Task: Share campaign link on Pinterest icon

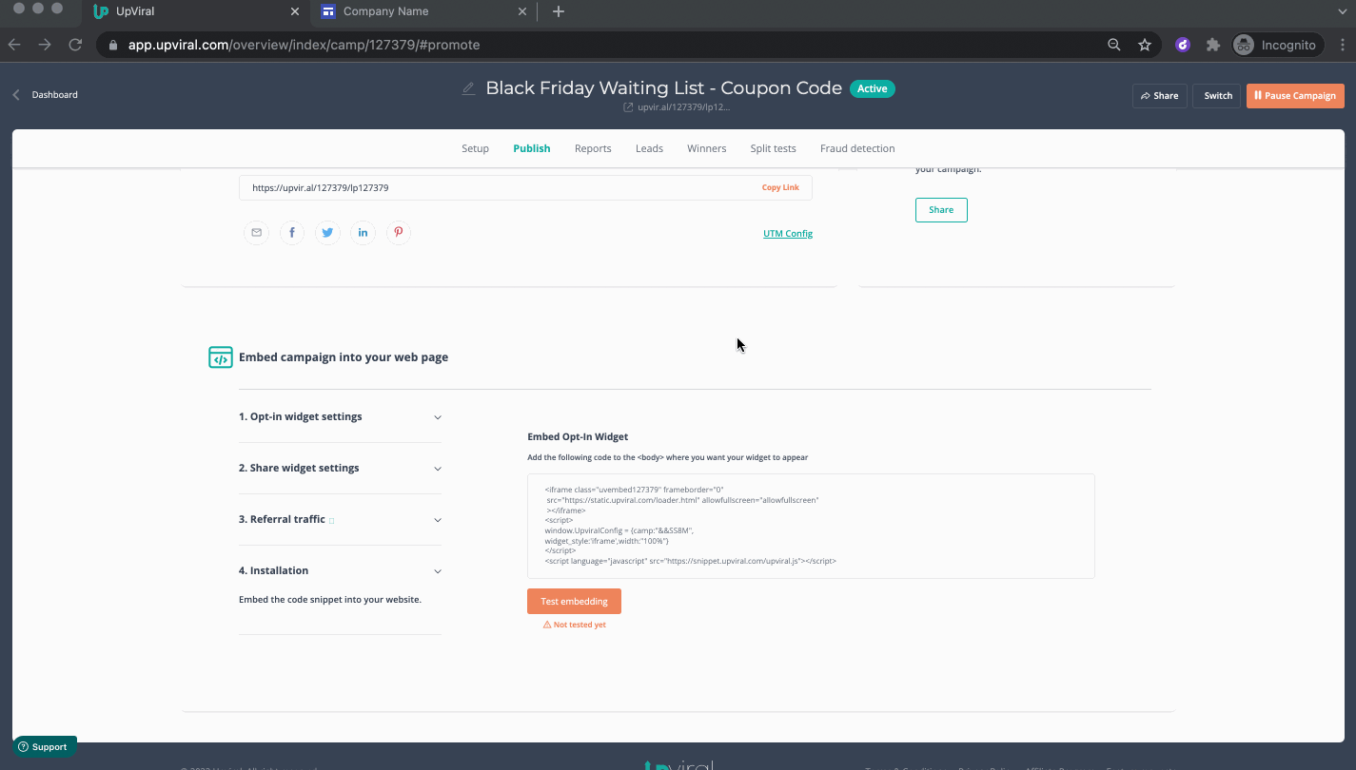Action: (399, 233)
